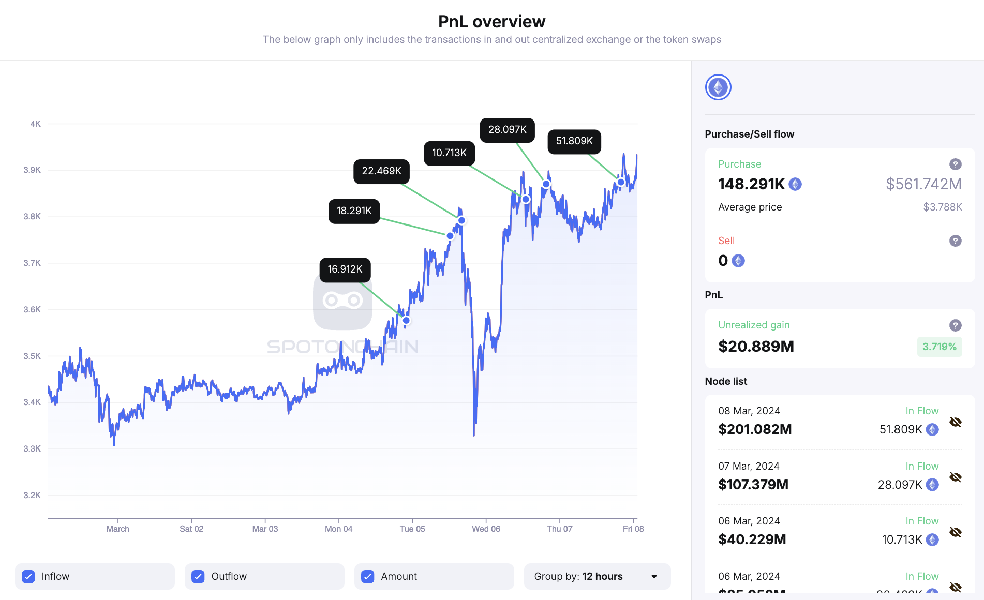Click the ETH icon beside 51.809K inflow
The image size is (984, 600).
931,429
